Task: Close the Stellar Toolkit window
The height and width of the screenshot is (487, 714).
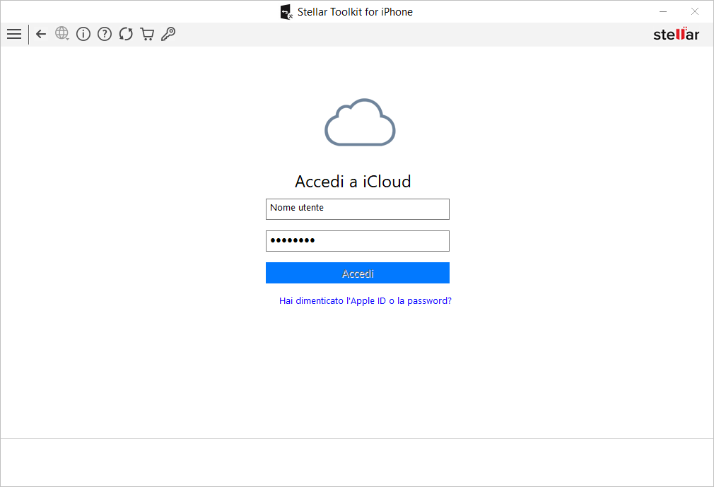Action: [694, 12]
